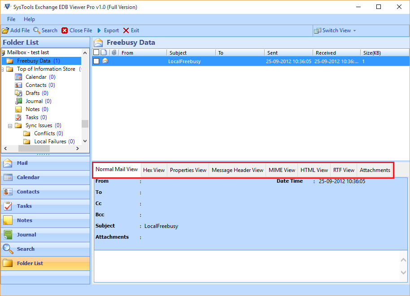Image resolution: width=410 pixels, height=296 pixels.
Task: Click the Tasks checkmark icon in navigation pane
Action: (8, 206)
